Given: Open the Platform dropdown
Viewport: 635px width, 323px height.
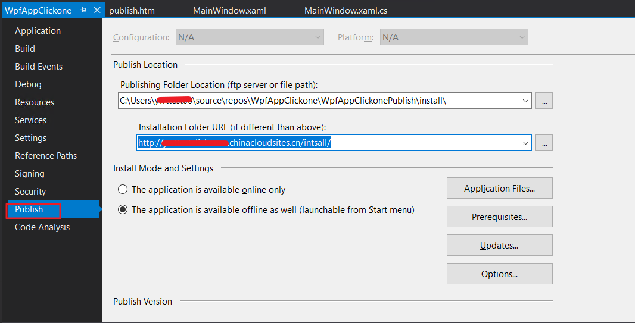Looking at the screenshot, I should 454,37.
